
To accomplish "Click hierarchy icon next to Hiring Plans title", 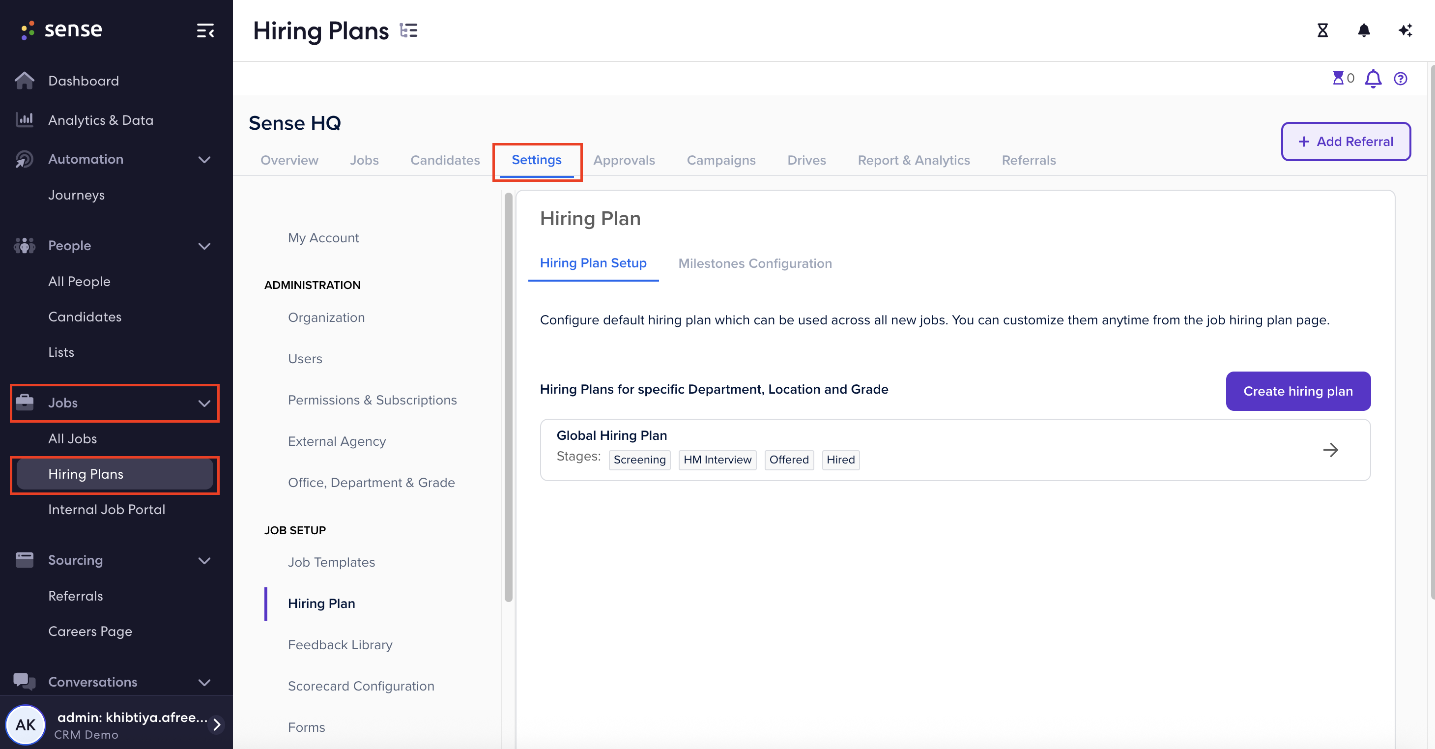I will tap(409, 30).
